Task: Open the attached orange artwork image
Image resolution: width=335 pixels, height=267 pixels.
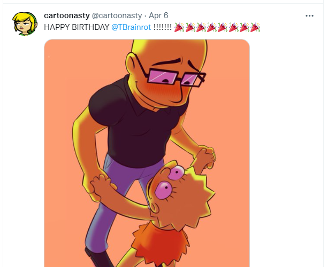Action: (x=147, y=153)
